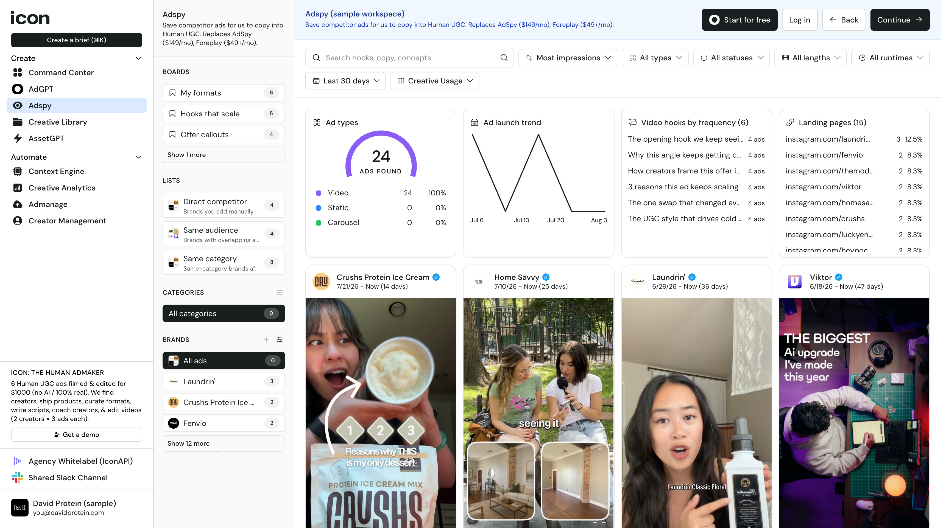This screenshot has width=949, height=528.
Task: Expand boards with Show 1 more
Action: pos(224,155)
